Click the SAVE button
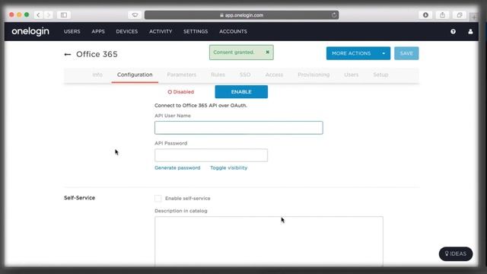487x274 pixels. [x=406, y=53]
